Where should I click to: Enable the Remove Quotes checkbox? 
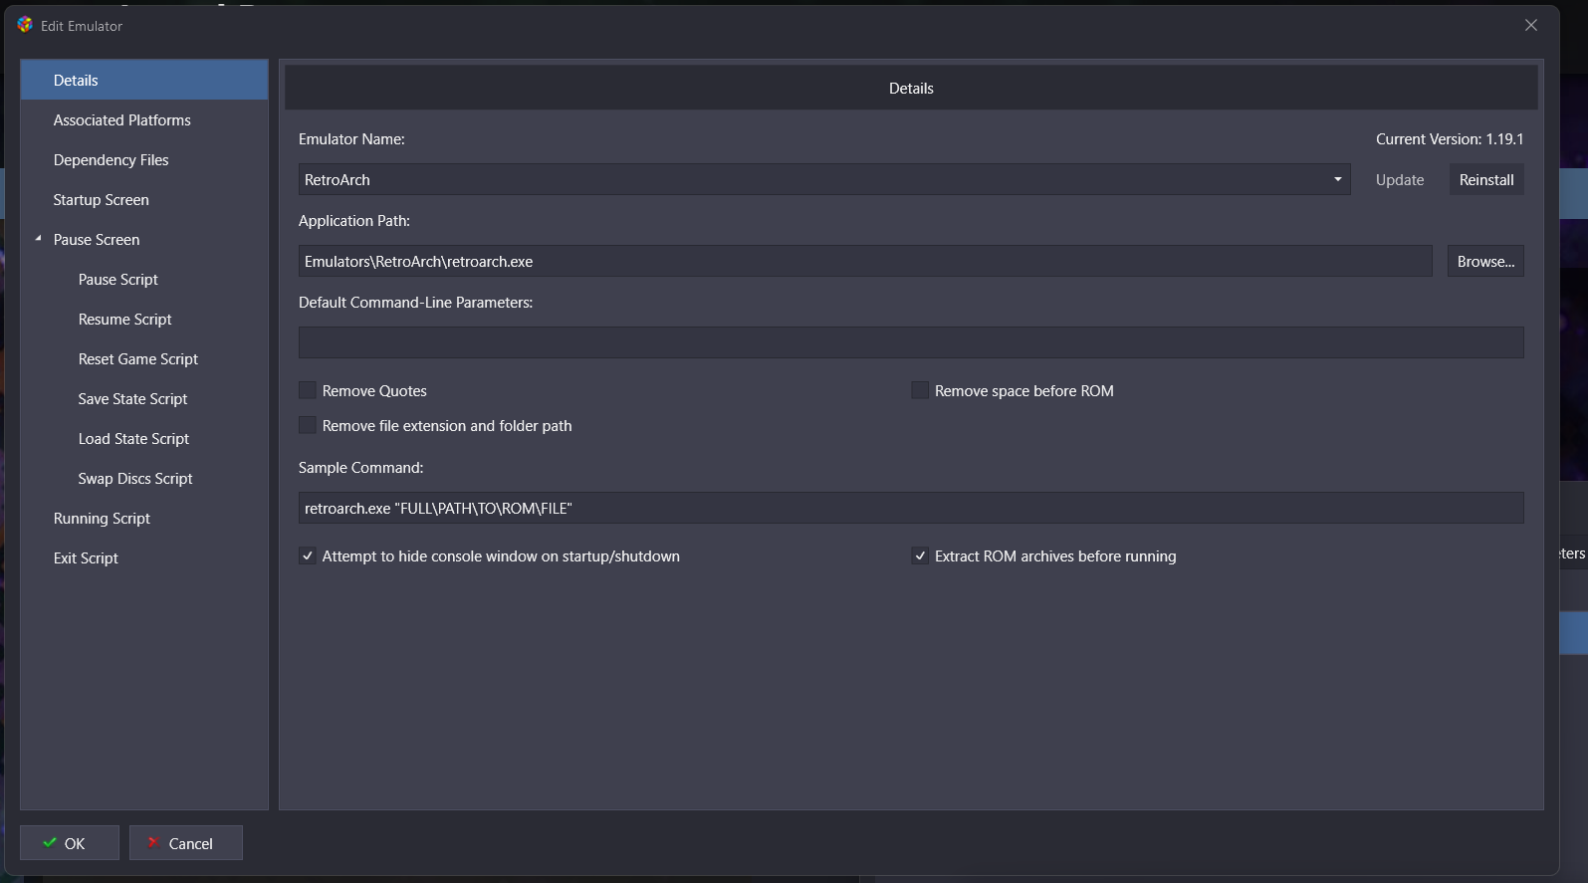308,390
